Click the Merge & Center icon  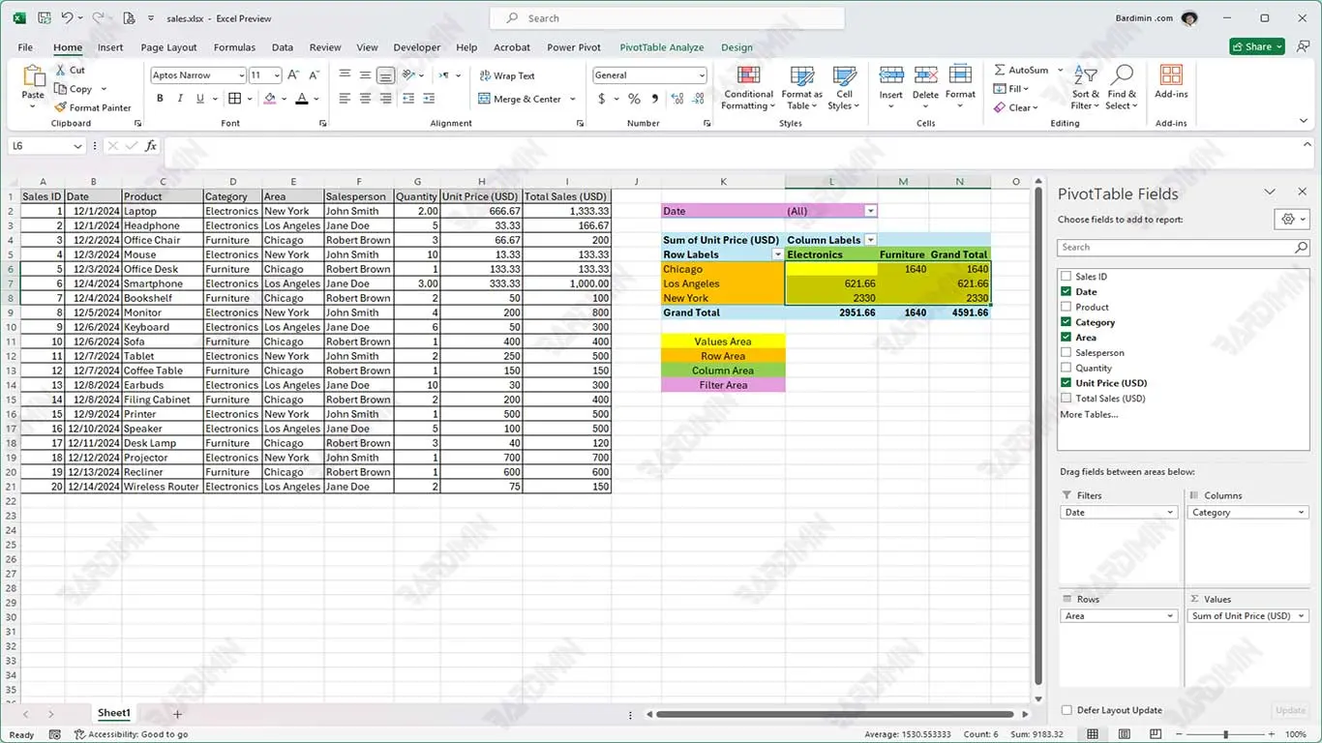coord(485,99)
